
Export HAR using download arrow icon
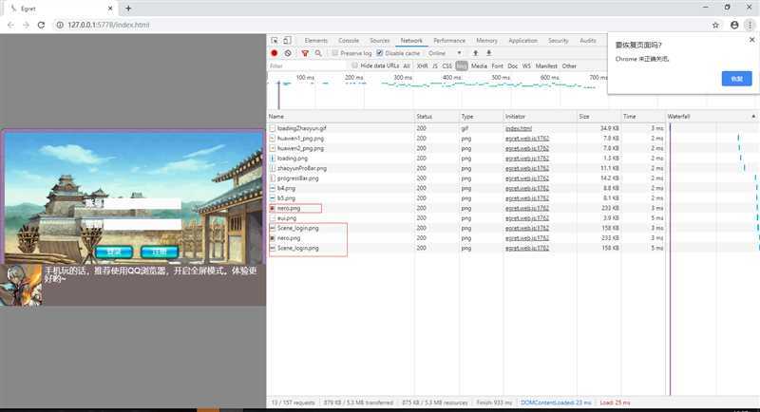489,53
